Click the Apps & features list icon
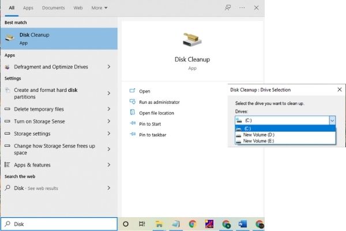This screenshot has height=231, width=346. (x=7, y=165)
